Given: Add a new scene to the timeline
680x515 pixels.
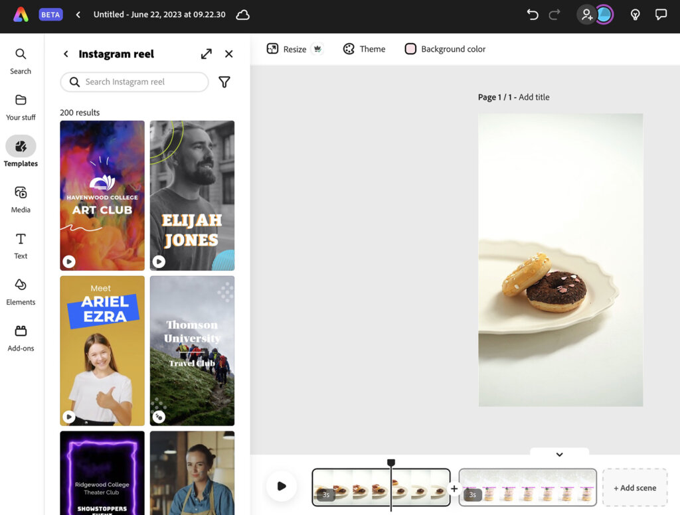Looking at the screenshot, I should pyautogui.click(x=634, y=486).
